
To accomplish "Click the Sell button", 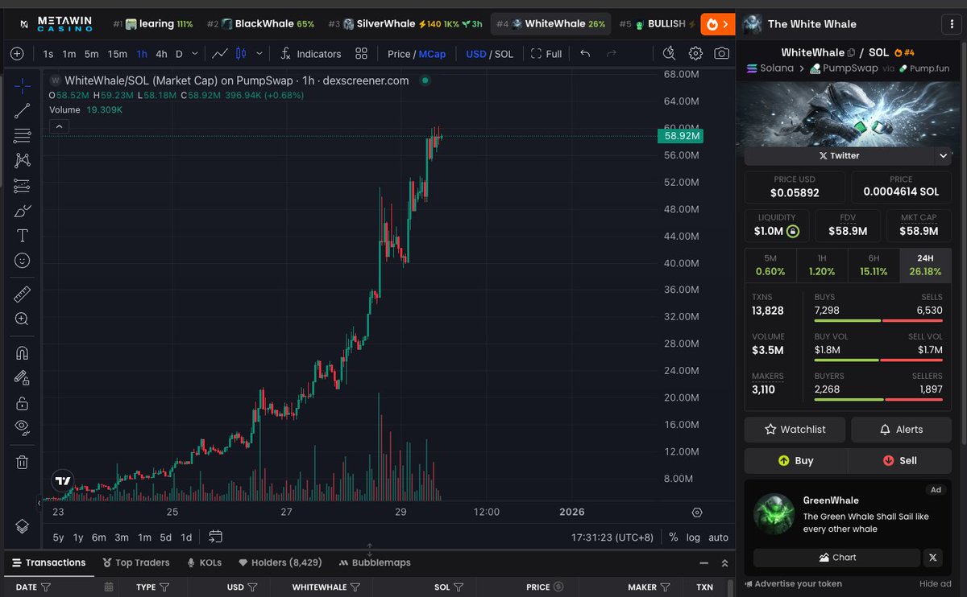I will coord(900,460).
